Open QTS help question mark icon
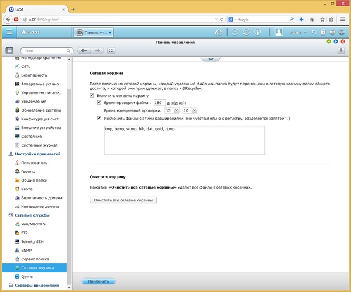Viewport: 351px width, 292px height. 323,32
